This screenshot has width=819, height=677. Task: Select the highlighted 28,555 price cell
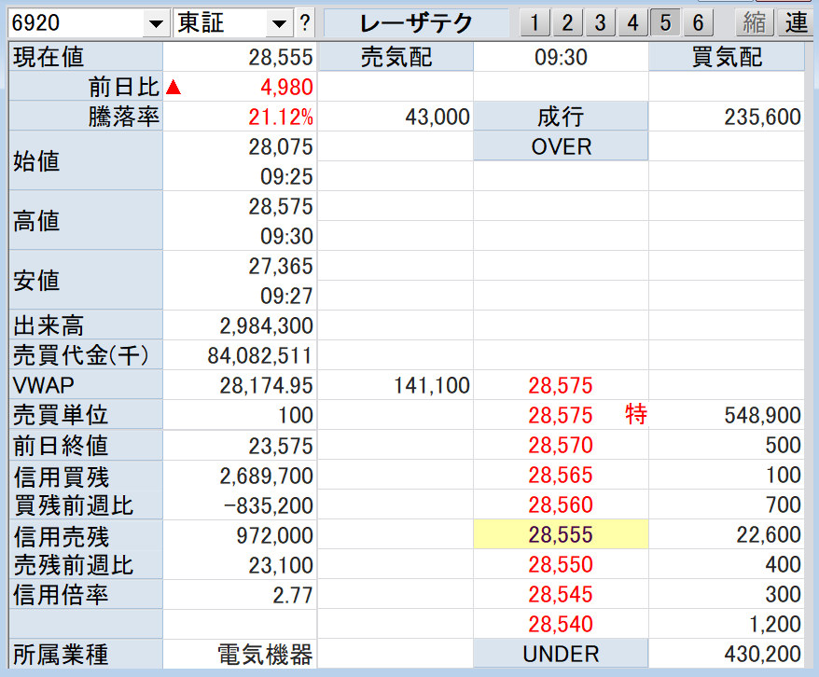click(x=561, y=534)
